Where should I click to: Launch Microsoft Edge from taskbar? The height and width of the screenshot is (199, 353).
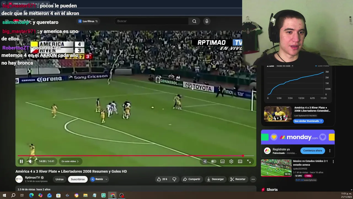pos(31,196)
